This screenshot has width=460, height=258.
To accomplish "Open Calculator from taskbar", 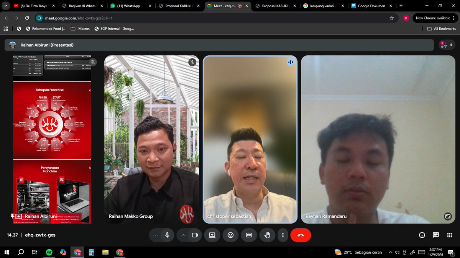I will (x=91, y=252).
